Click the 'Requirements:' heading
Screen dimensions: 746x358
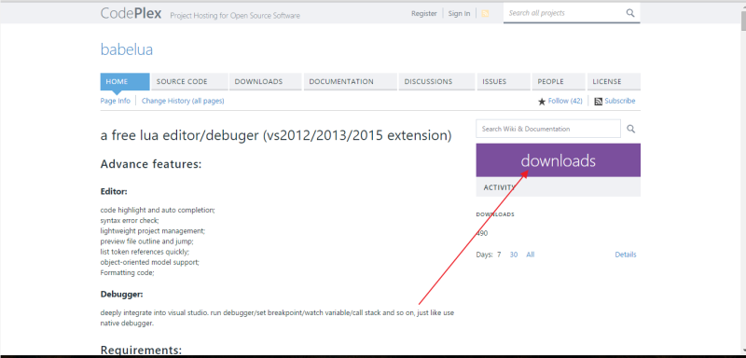click(142, 351)
